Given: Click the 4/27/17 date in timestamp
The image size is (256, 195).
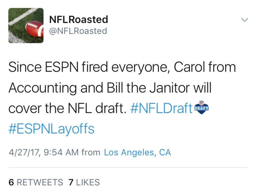Looking at the screenshot, I should click(x=24, y=152).
